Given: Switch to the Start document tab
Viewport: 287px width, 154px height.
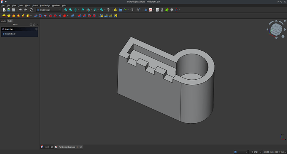Looking at the screenshot, I should pyautogui.click(x=47, y=147).
